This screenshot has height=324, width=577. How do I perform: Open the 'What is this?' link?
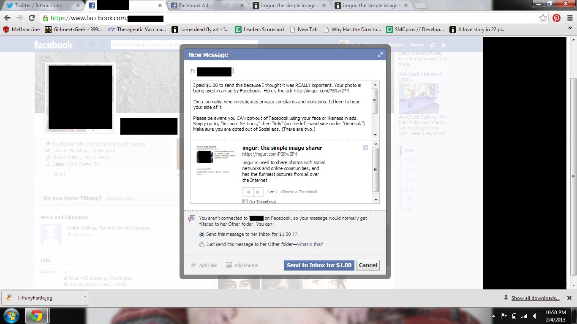pyautogui.click(x=310, y=244)
